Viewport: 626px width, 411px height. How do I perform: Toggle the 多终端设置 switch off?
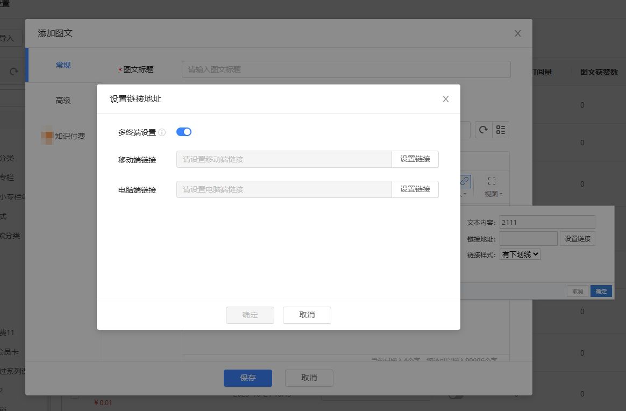tap(184, 132)
